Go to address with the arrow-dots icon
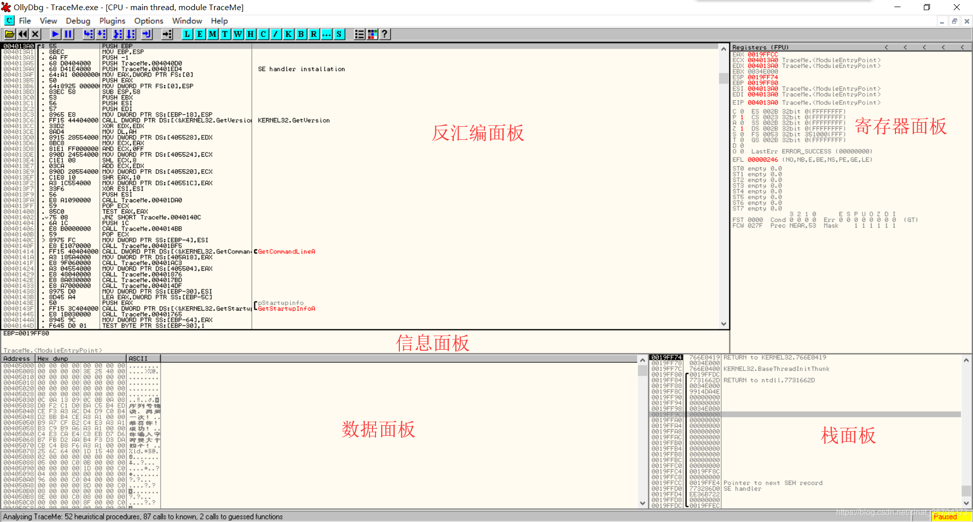Image resolution: width=973 pixels, height=522 pixels. [x=167, y=34]
